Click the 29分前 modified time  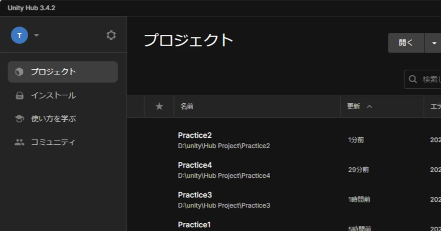(x=358, y=170)
